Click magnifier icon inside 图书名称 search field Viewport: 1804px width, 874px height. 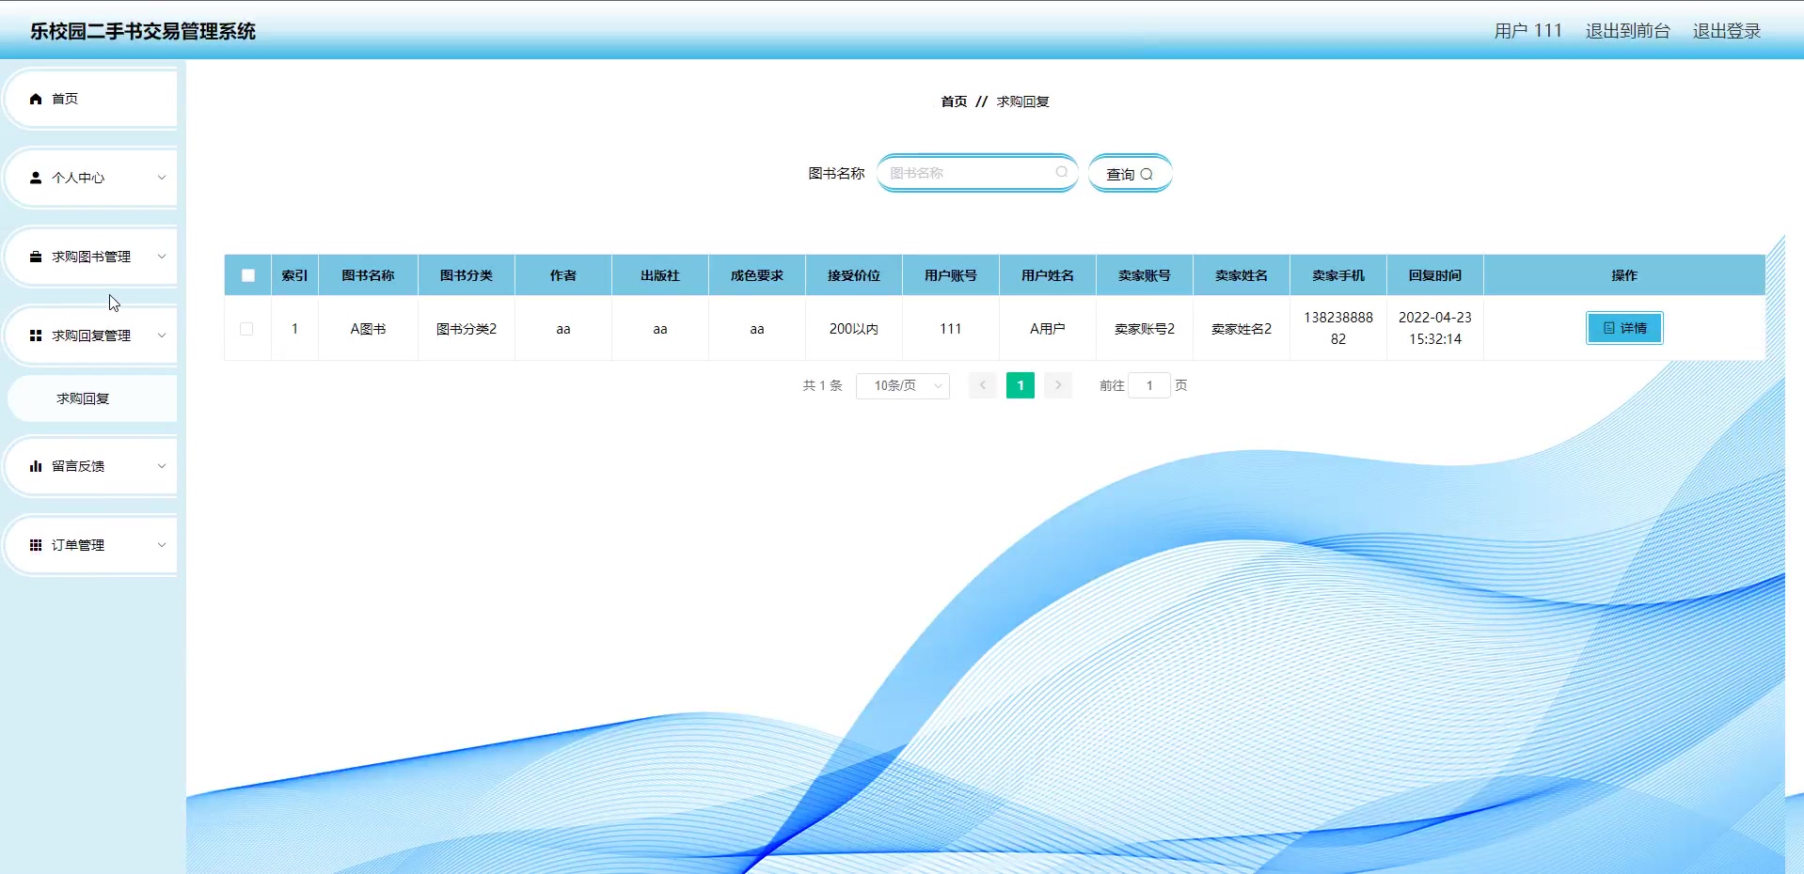point(1061,172)
